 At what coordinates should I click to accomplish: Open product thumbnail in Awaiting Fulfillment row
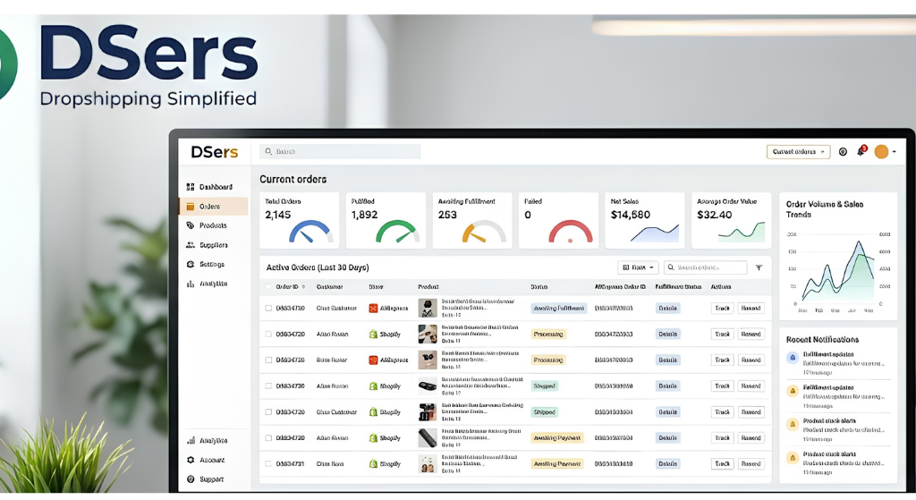click(x=428, y=308)
